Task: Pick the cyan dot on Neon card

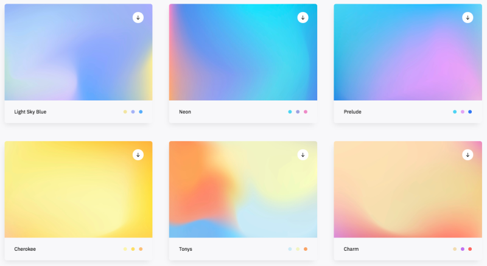Action: (x=290, y=112)
